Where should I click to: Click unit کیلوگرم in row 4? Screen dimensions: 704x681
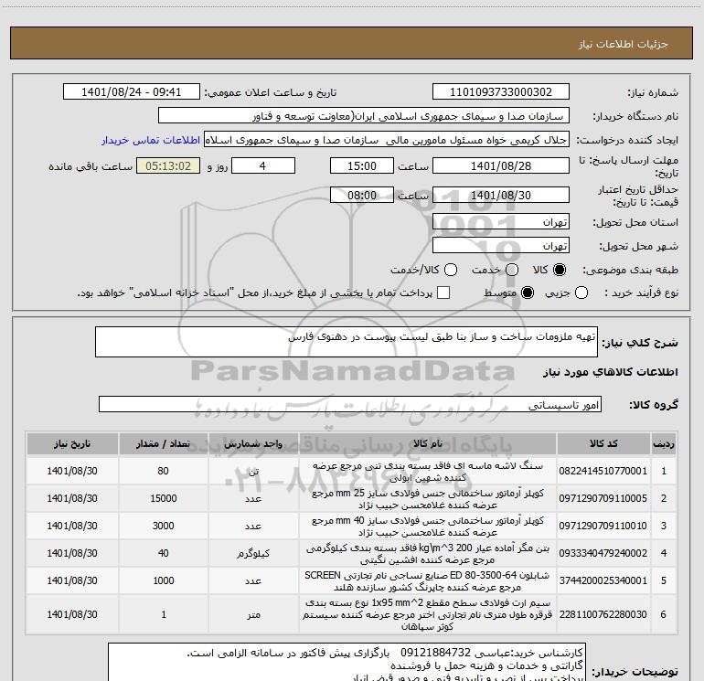tap(253, 554)
